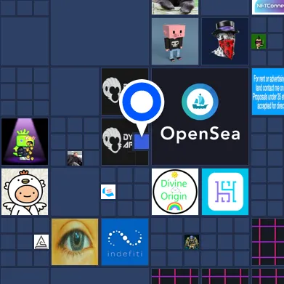Select the blue eye image parcel
The height and width of the screenshot is (284, 284).
75,242
